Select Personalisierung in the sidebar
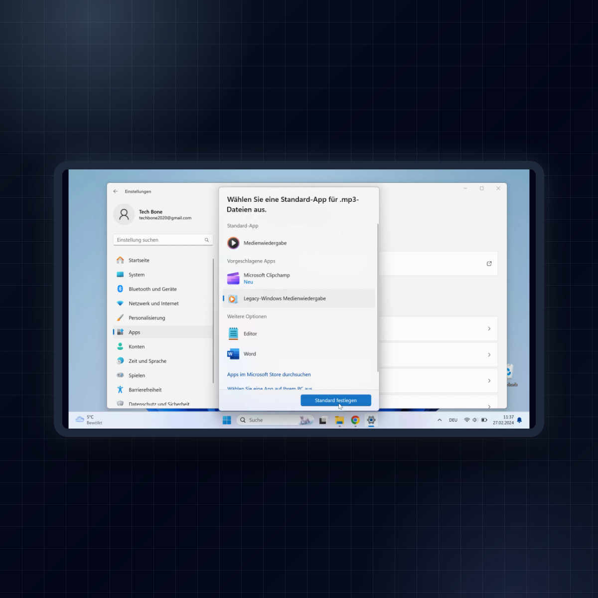The image size is (598, 598). pos(163,318)
